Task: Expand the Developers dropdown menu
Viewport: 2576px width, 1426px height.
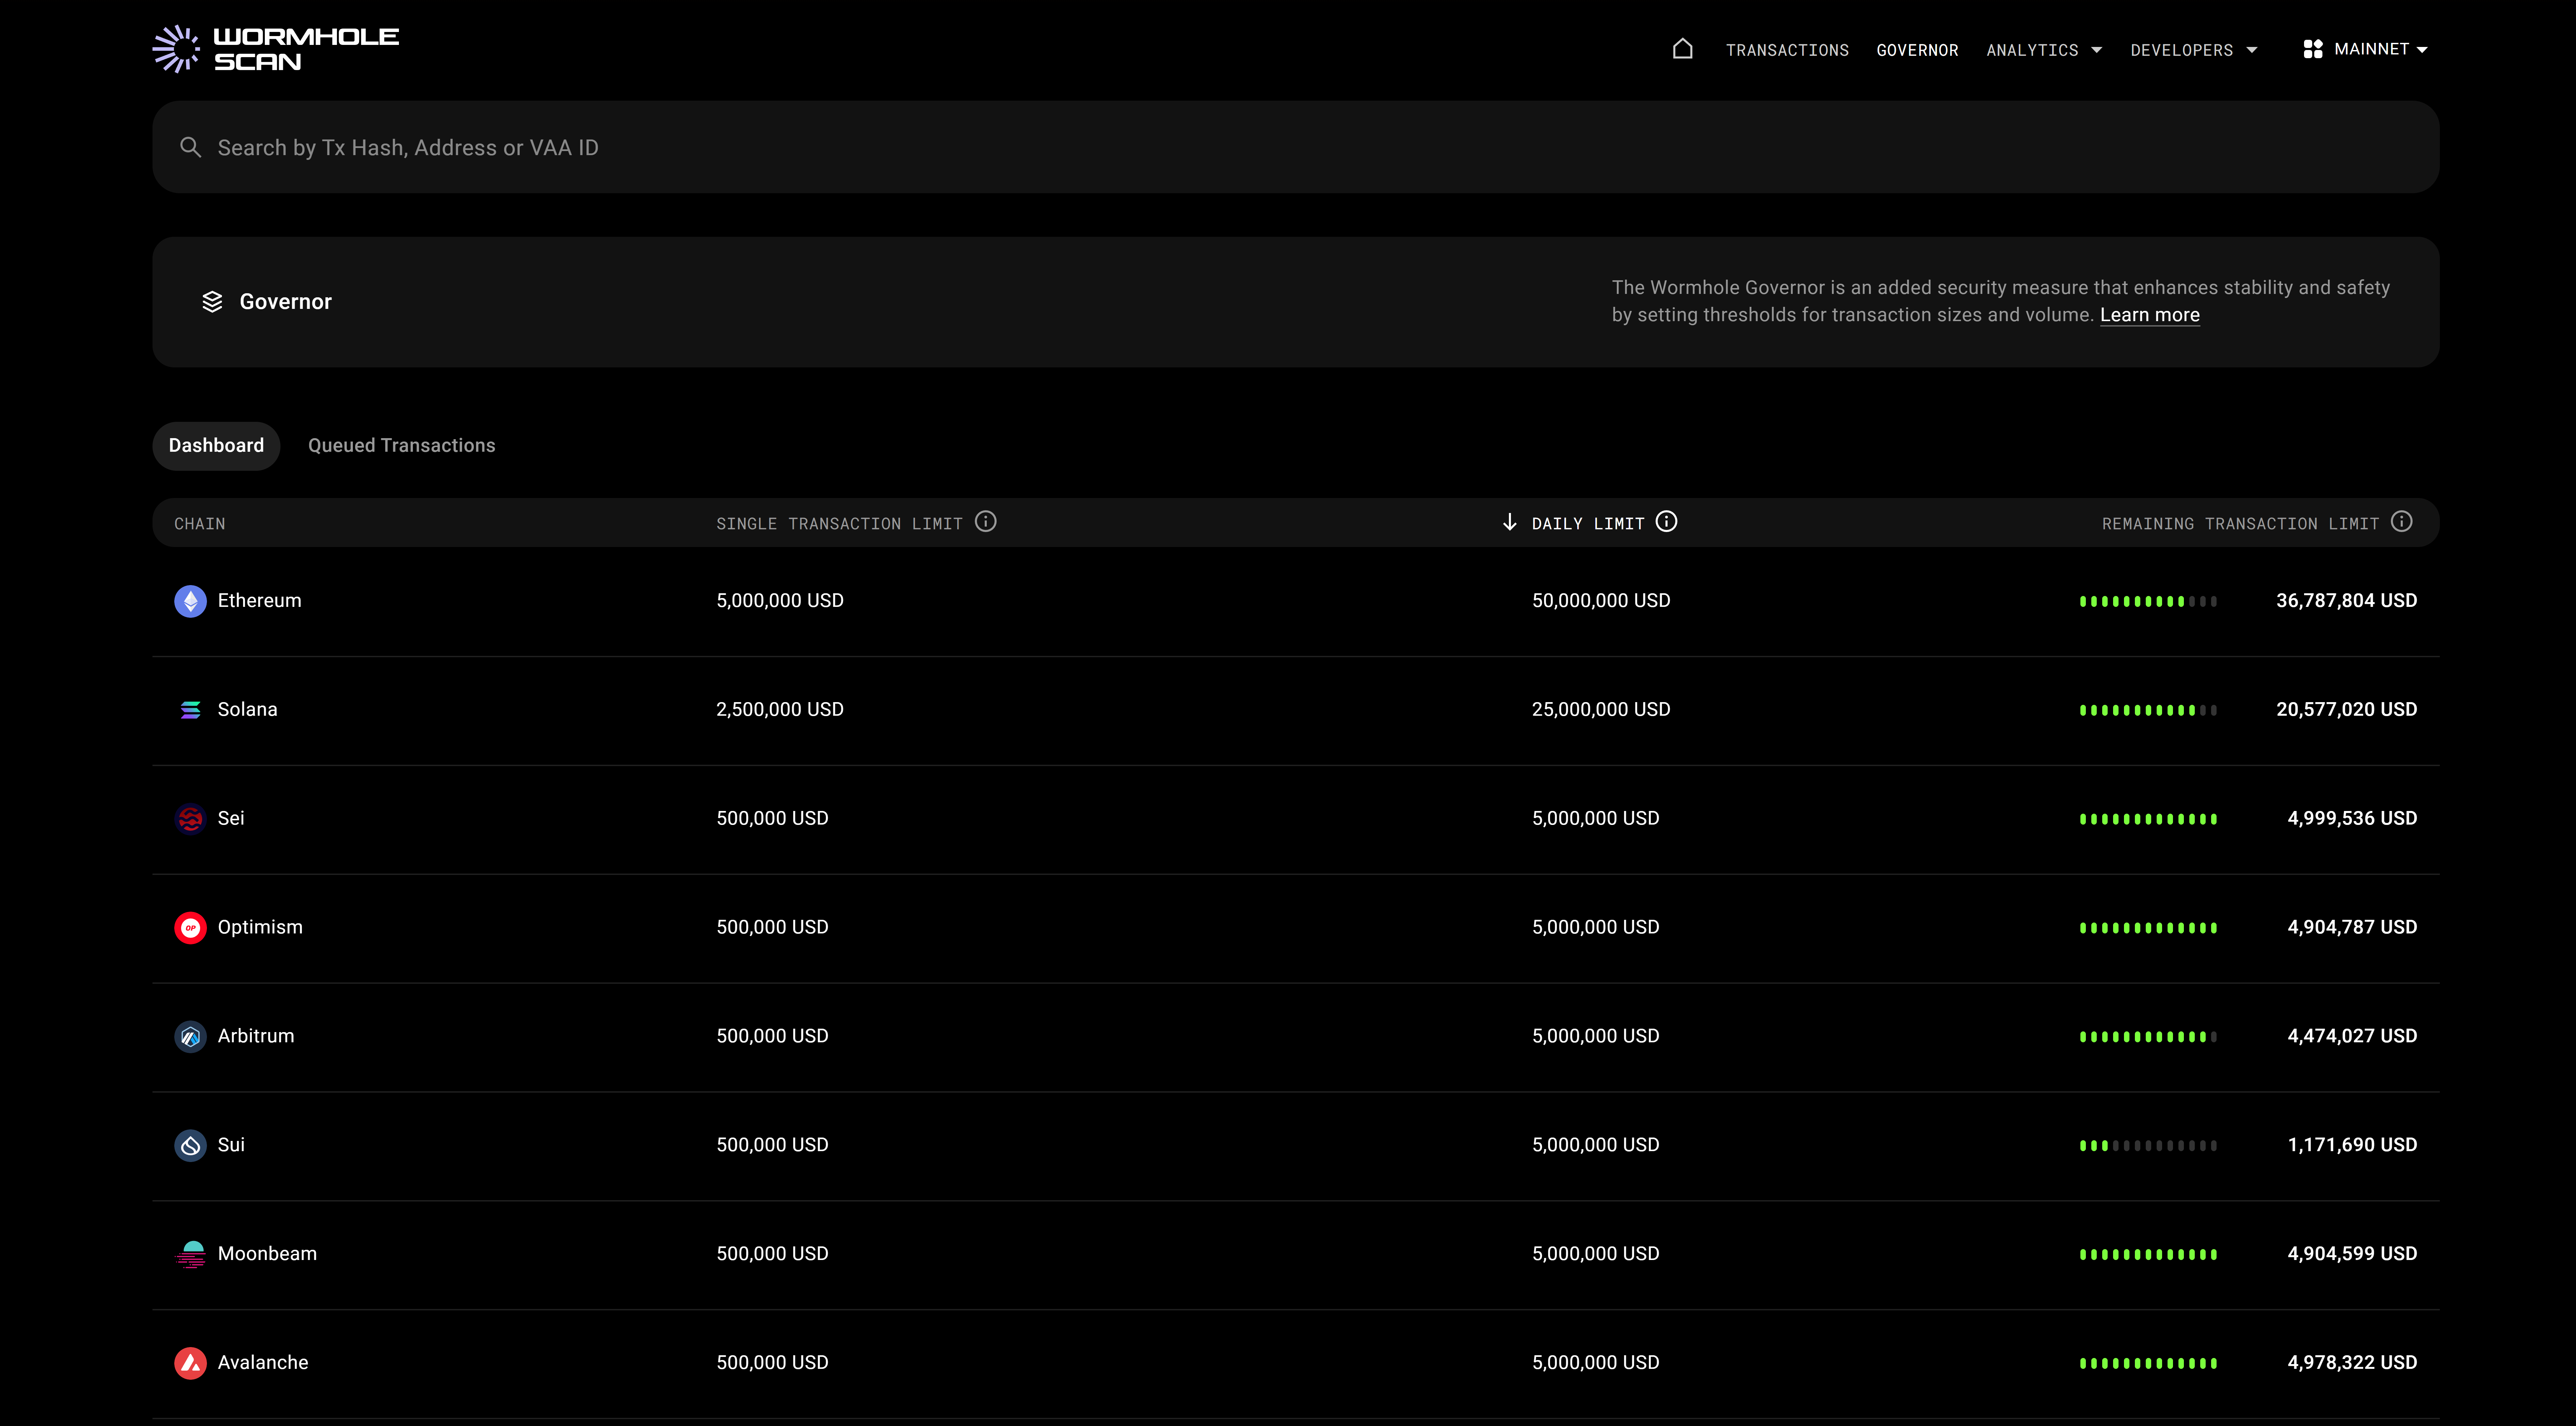Action: coord(2194,50)
